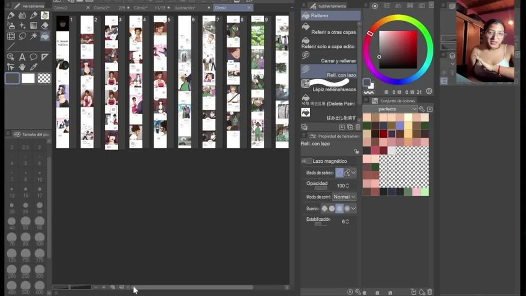Open page 6 thumbnail strip

click(x=184, y=82)
